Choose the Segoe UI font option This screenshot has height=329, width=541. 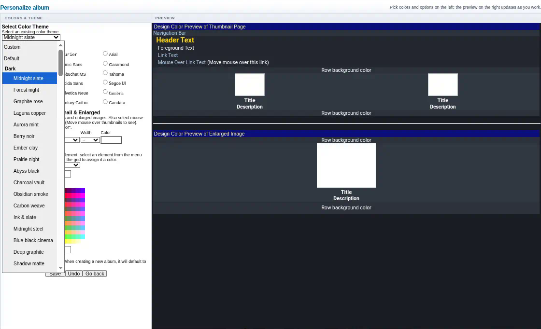(105, 82)
